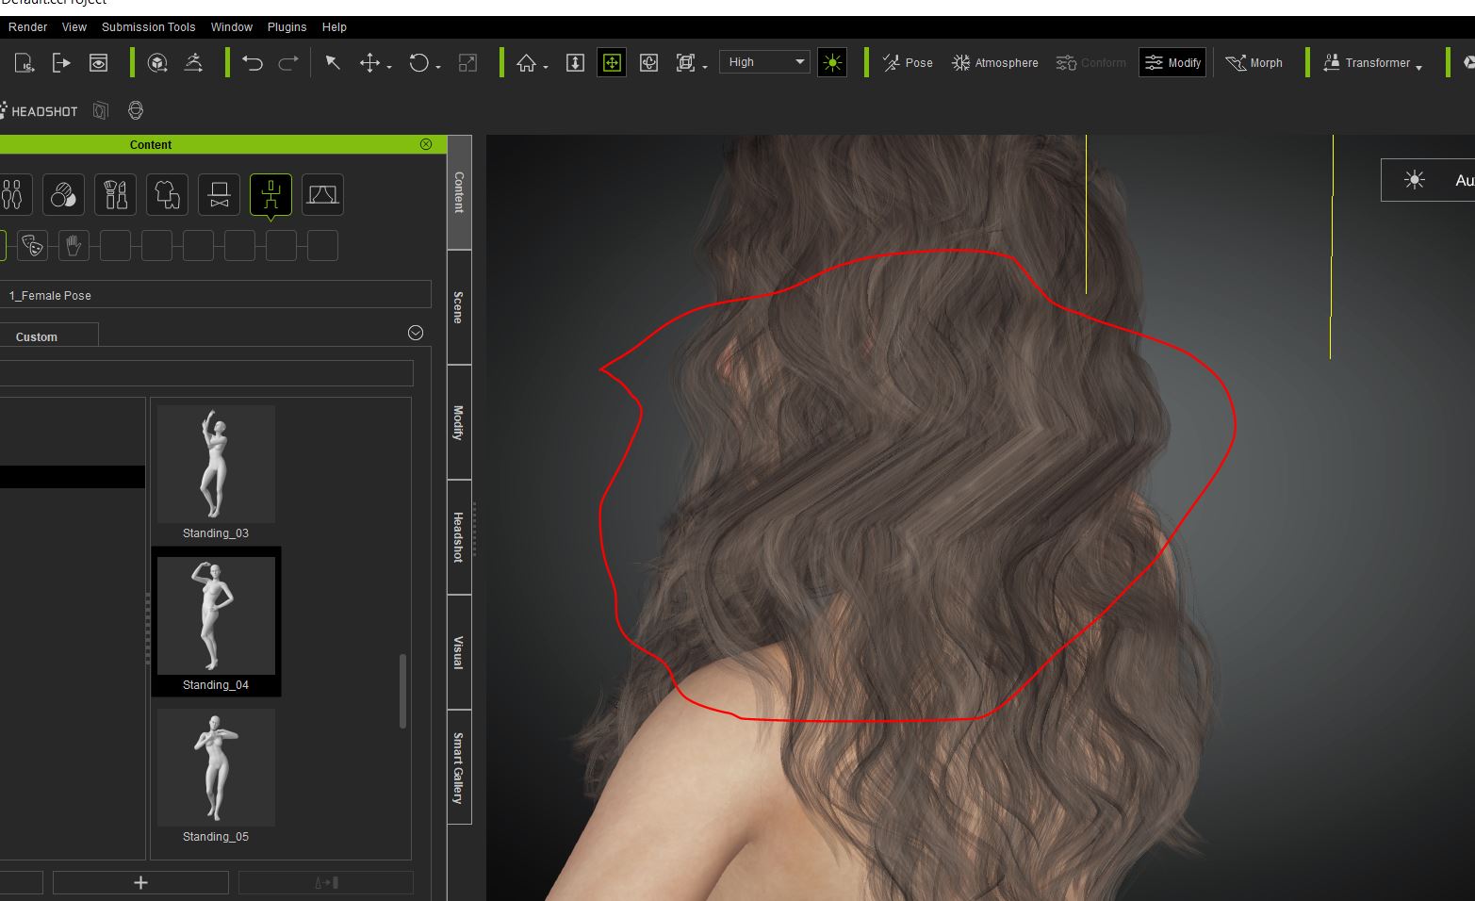
Task: Open dropdown arrow beside Rotate tool
Action: click(438, 67)
